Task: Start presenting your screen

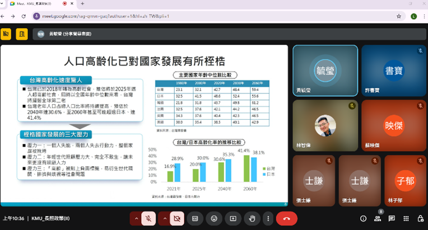Action: pos(233,219)
